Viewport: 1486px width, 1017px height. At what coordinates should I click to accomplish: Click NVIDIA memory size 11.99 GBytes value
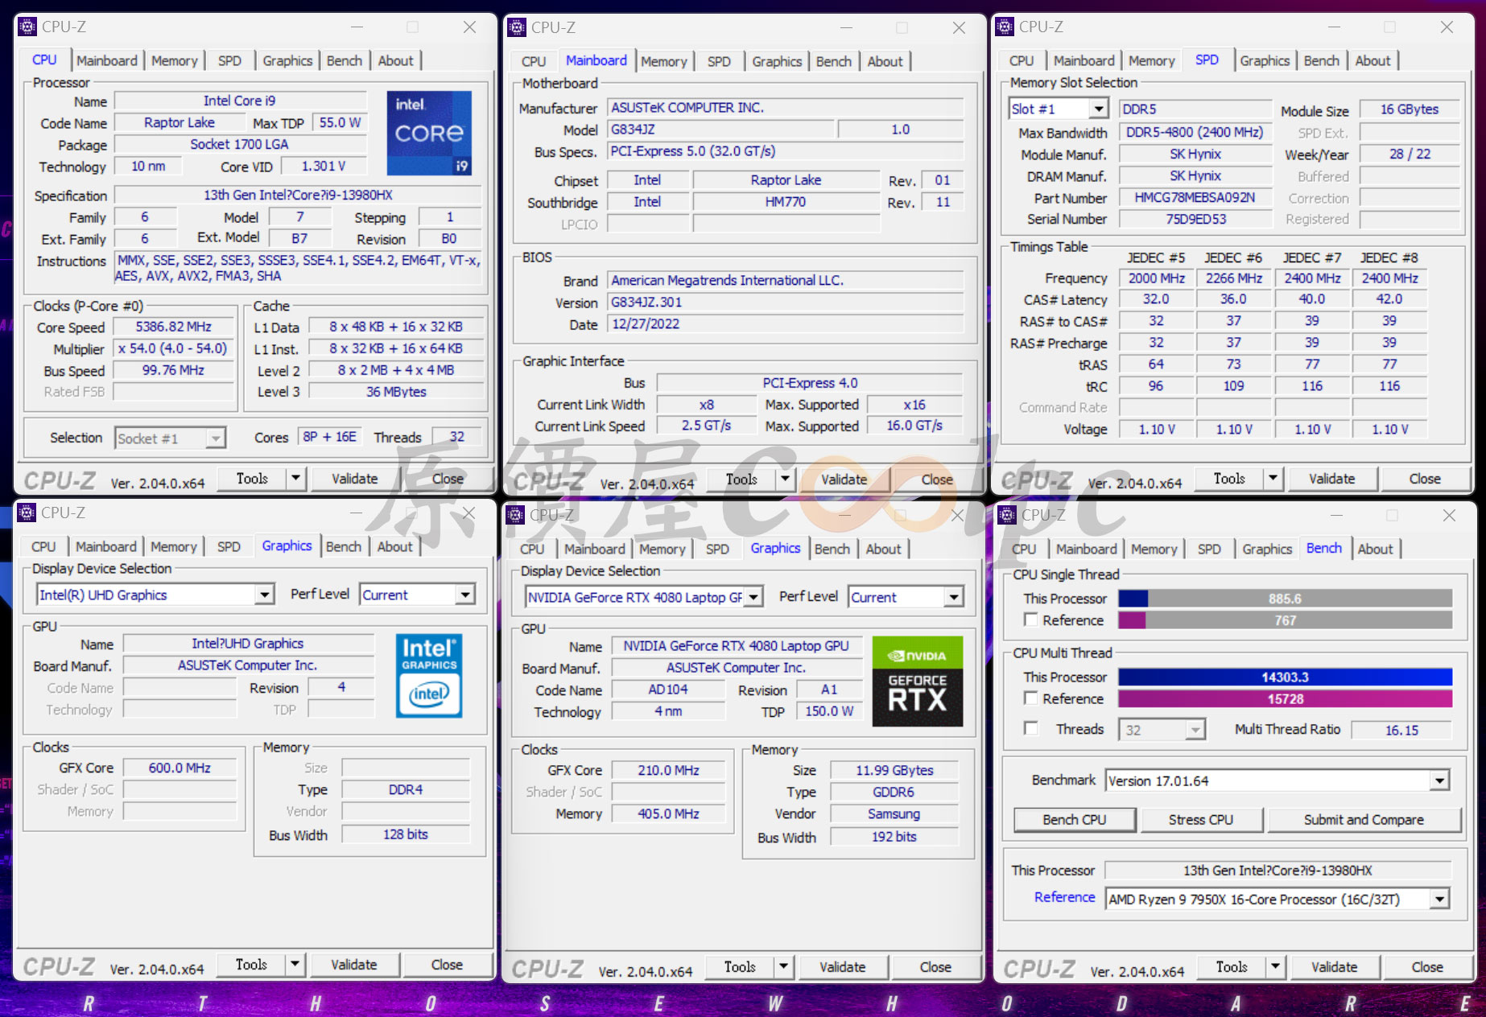coord(894,770)
